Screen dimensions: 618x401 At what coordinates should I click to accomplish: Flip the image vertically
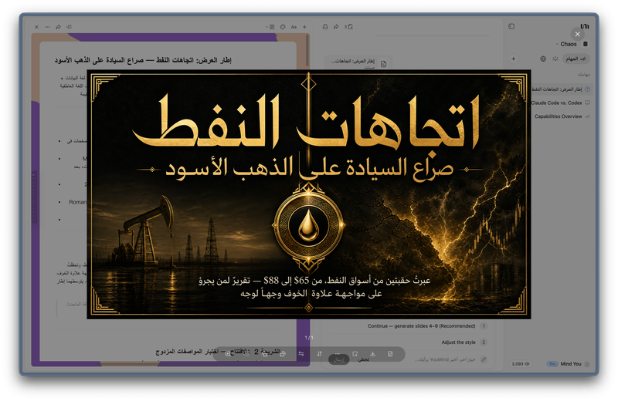click(x=319, y=354)
